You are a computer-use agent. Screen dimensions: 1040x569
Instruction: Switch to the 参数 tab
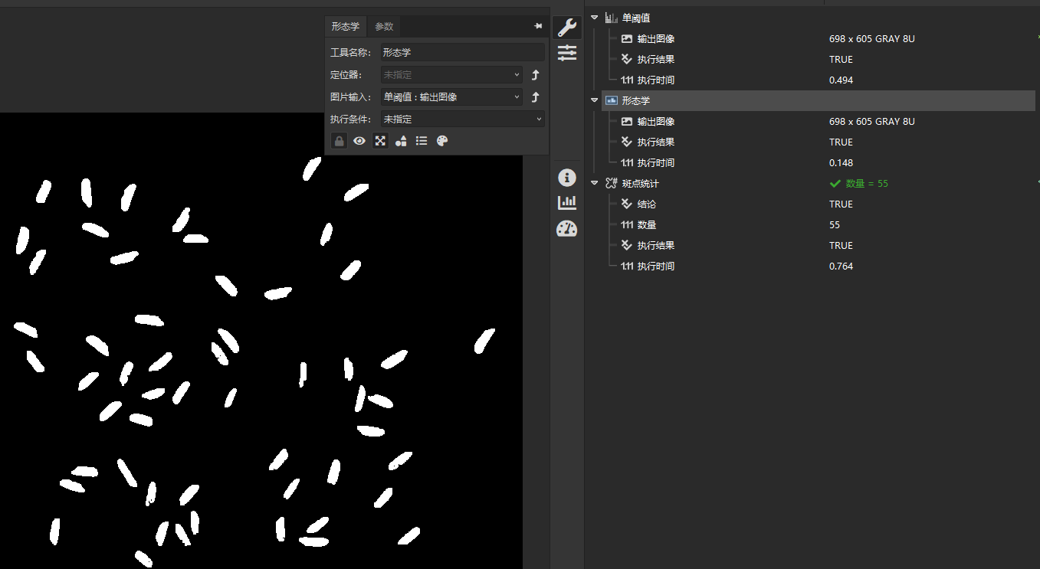click(x=384, y=26)
